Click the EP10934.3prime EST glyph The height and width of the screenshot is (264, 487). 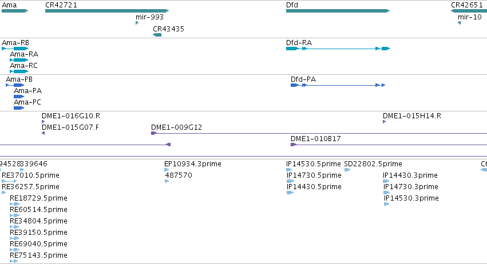coord(167,170)
